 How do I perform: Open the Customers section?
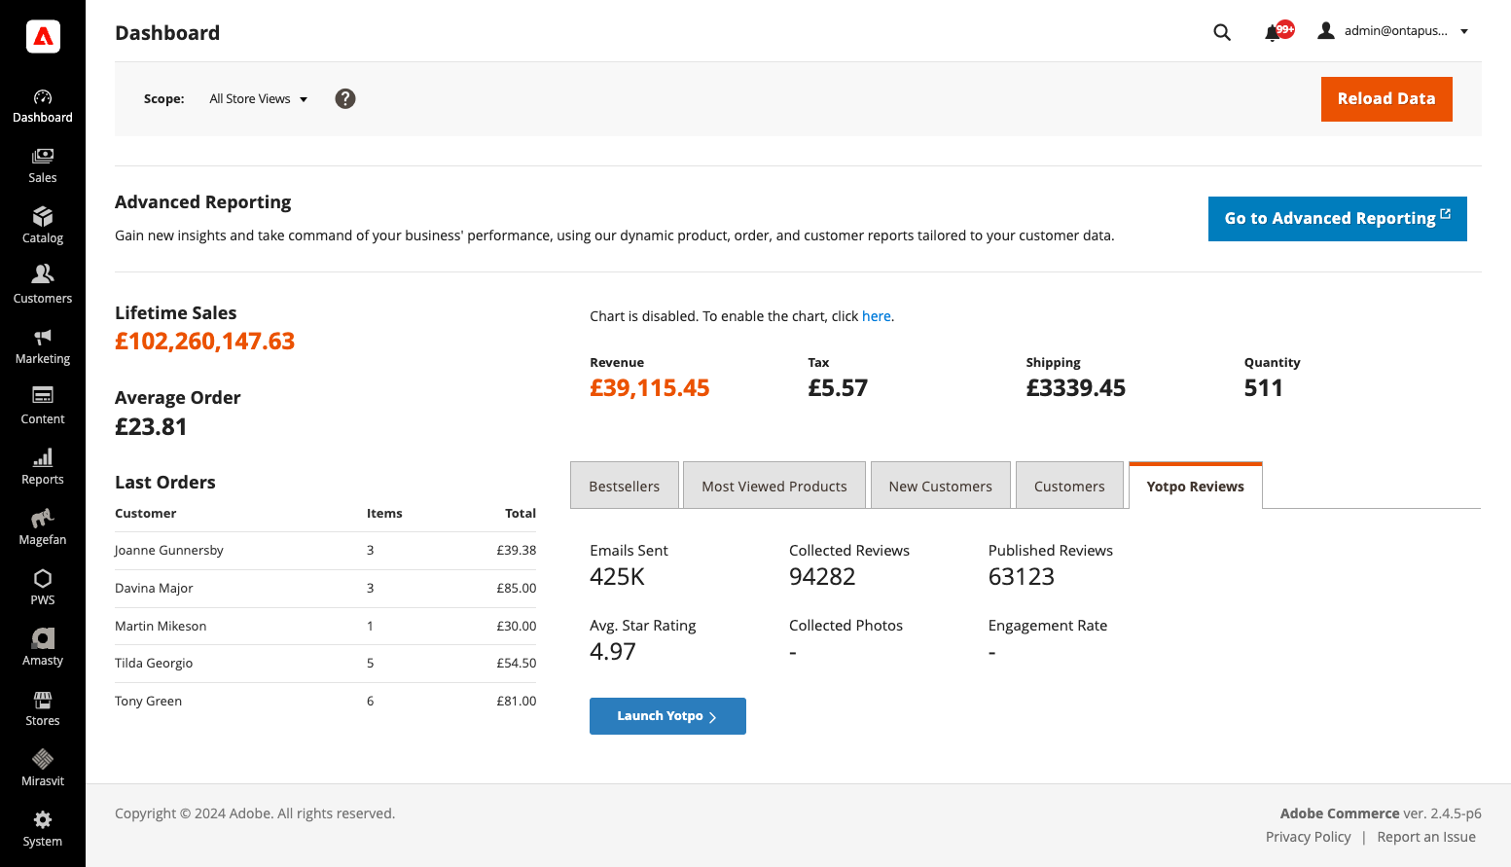(42, 284)
